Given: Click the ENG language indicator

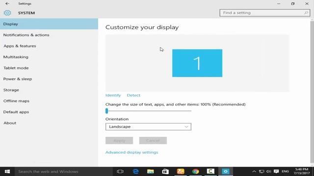Looking at the screenshot, I should click(285, 172).
